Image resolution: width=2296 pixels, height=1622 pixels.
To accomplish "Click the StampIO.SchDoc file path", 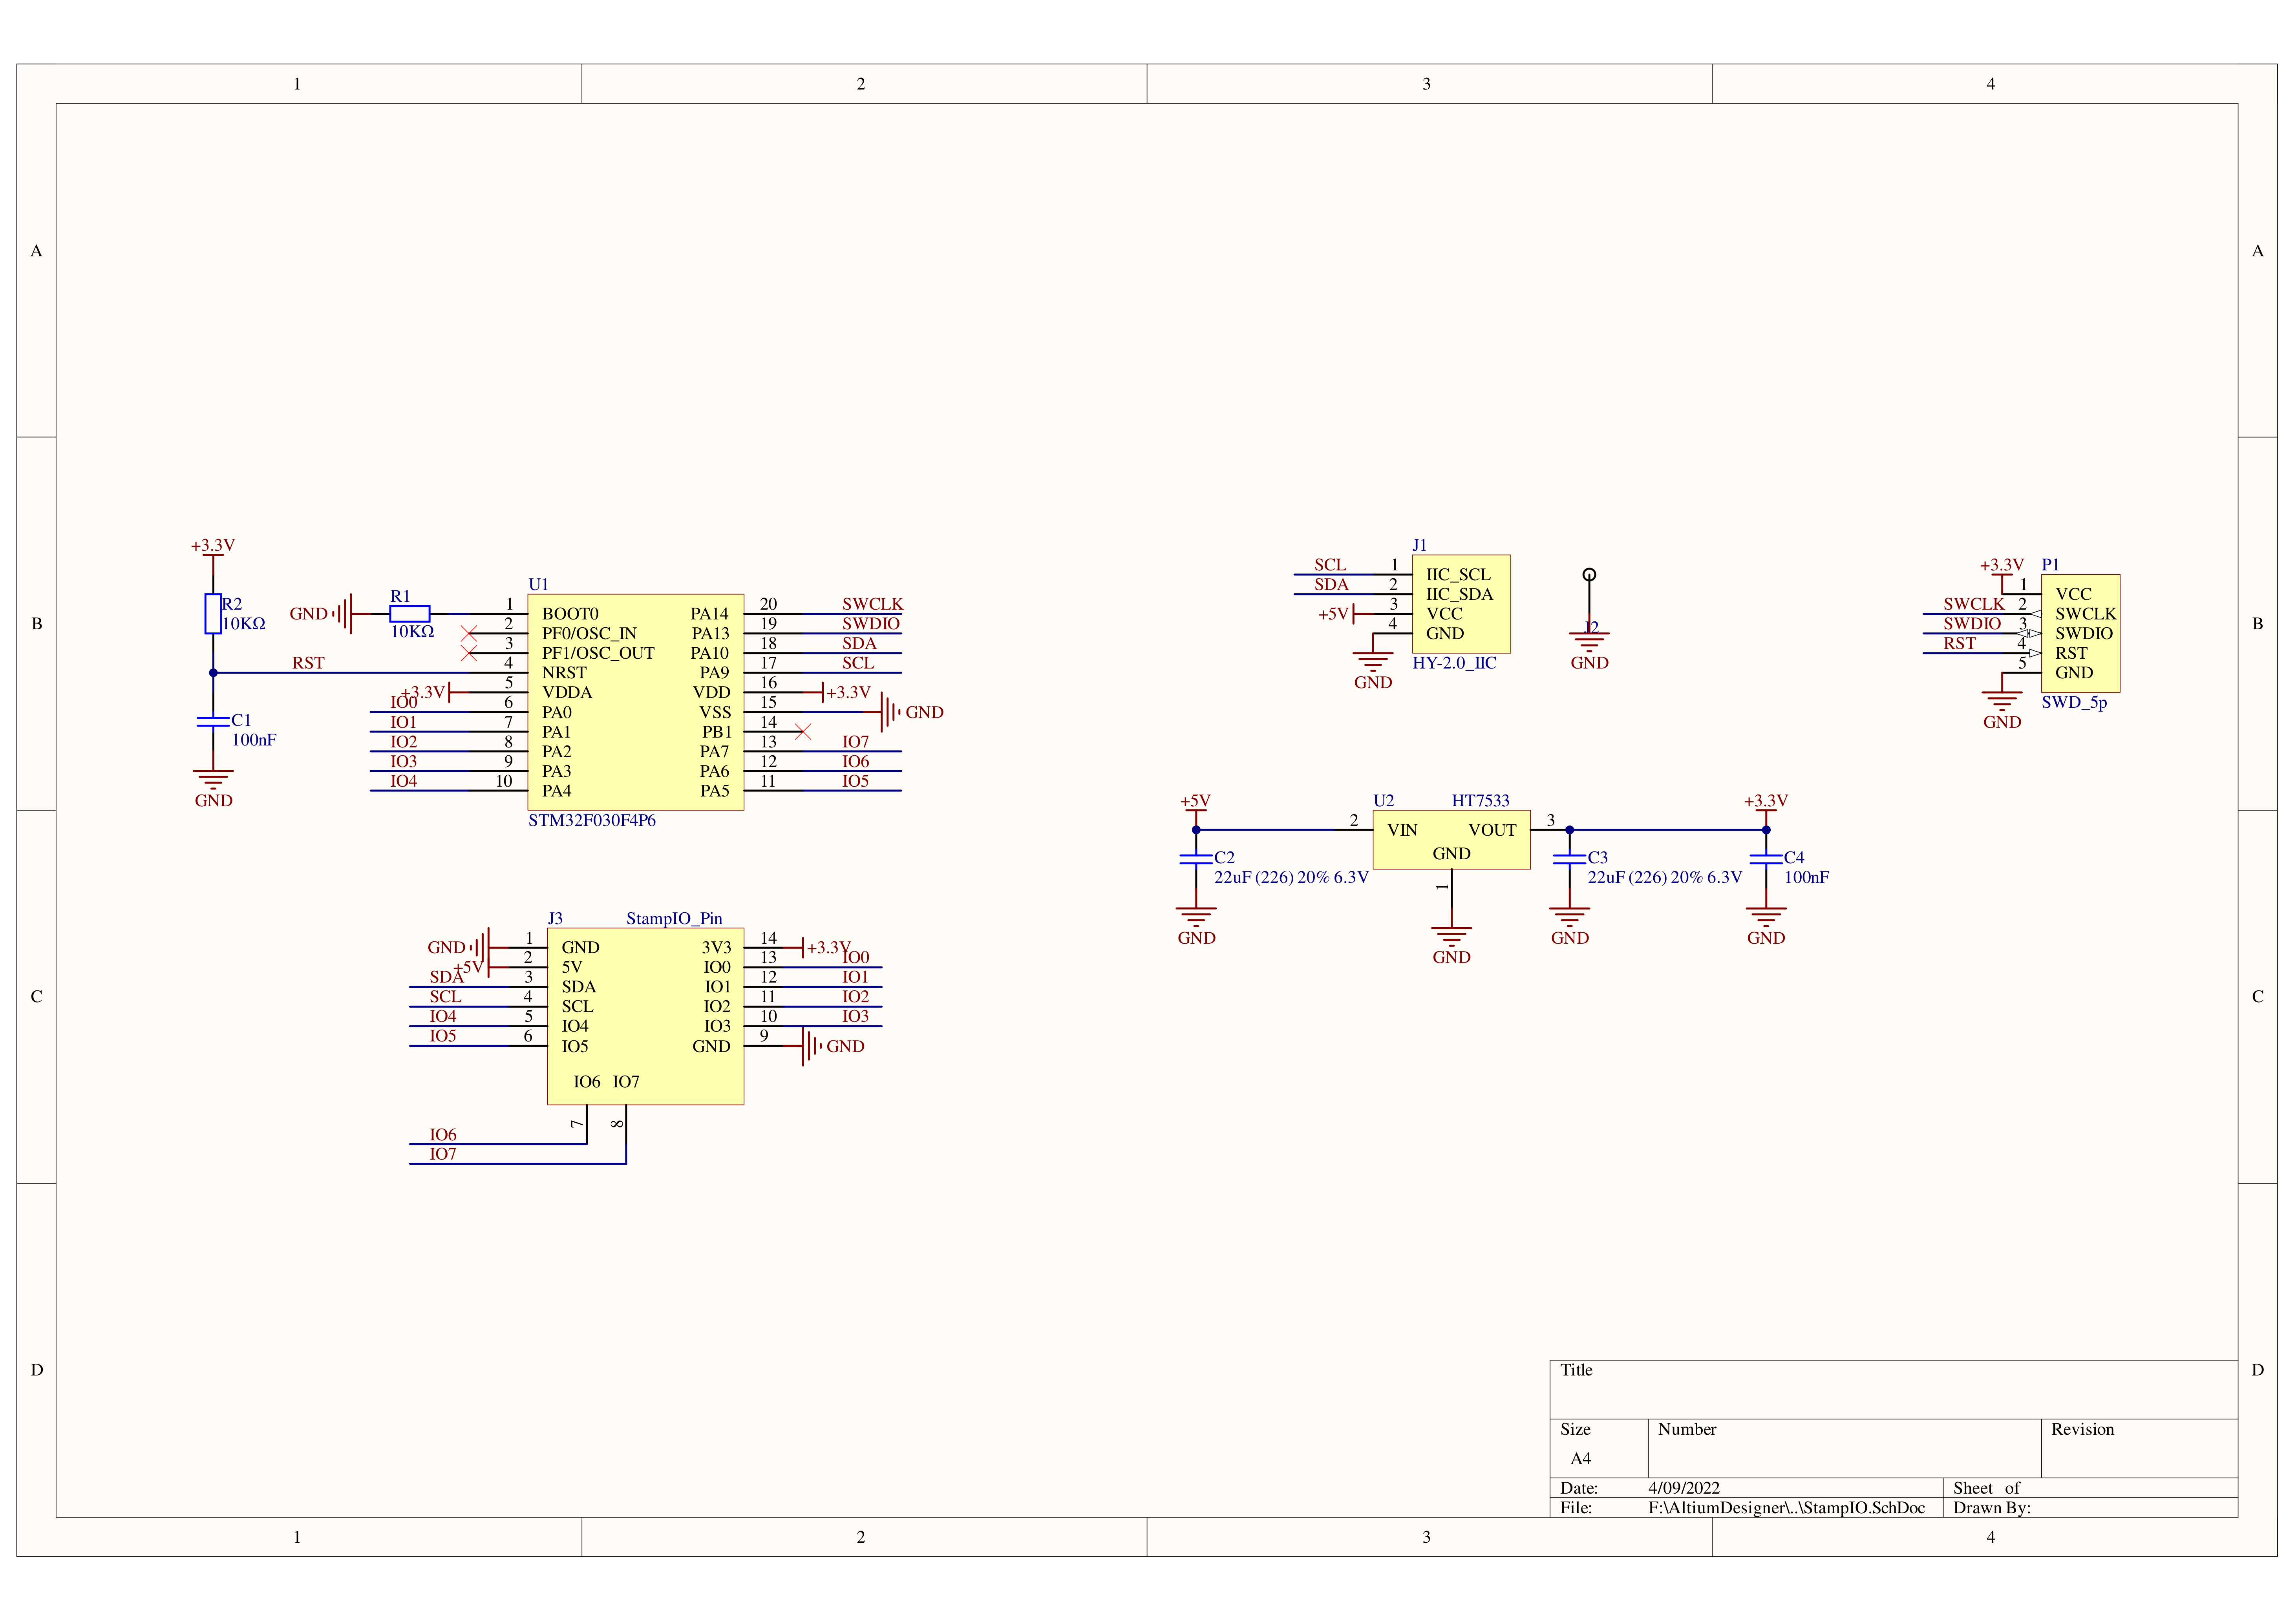I will click(x=1786, y=1508).
